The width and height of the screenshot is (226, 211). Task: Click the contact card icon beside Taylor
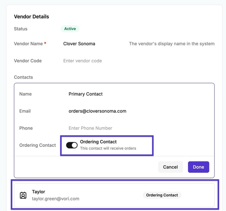[23, 195]
